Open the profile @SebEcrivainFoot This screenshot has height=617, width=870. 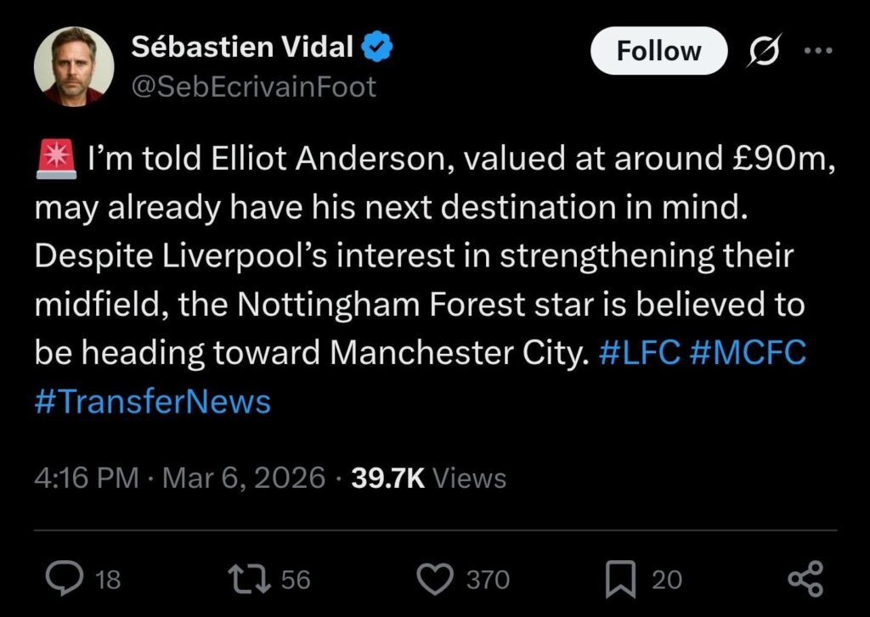[253, 86]
